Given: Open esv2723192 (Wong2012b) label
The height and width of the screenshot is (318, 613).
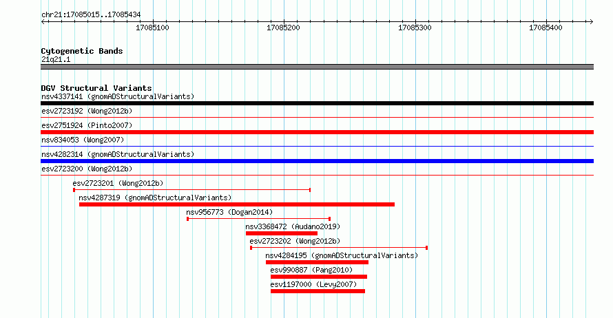Looking at the screenshot, I should click(87, 111).
